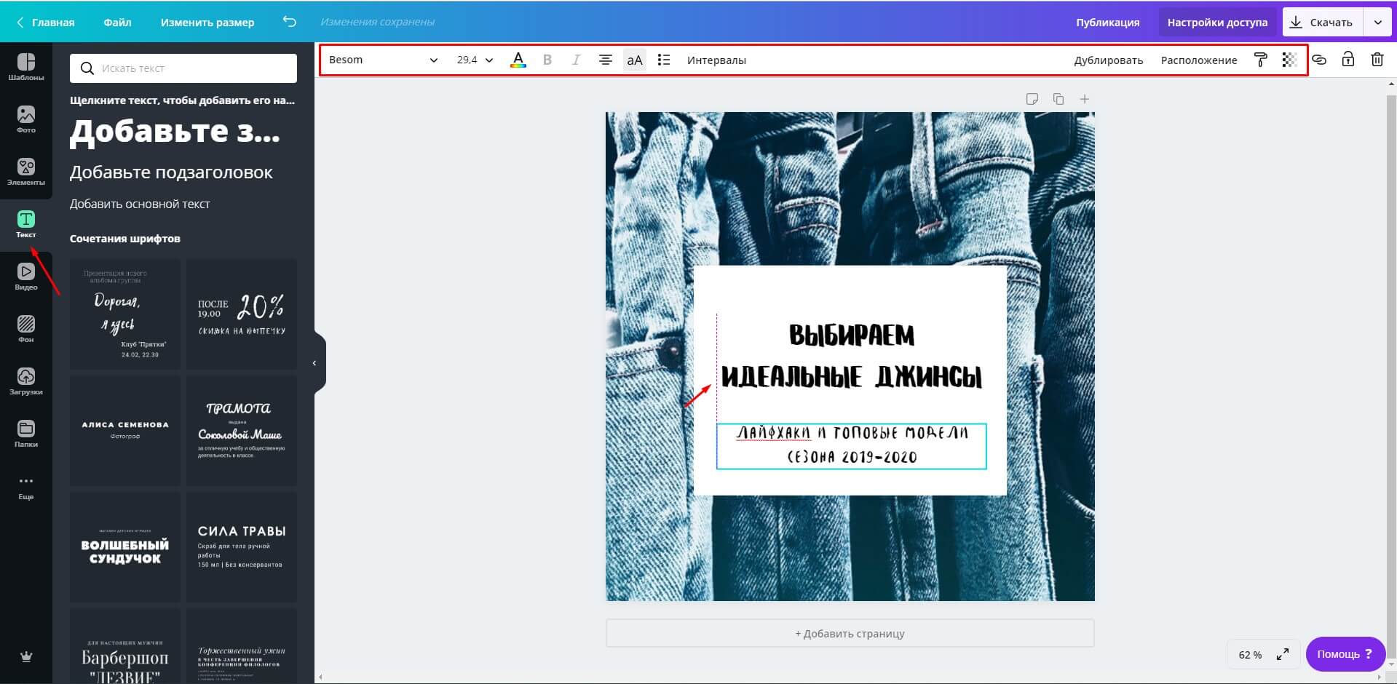Open the Расположение position menu
The width and height of the screenshot is (1397, 684).
pos(1199,60)
